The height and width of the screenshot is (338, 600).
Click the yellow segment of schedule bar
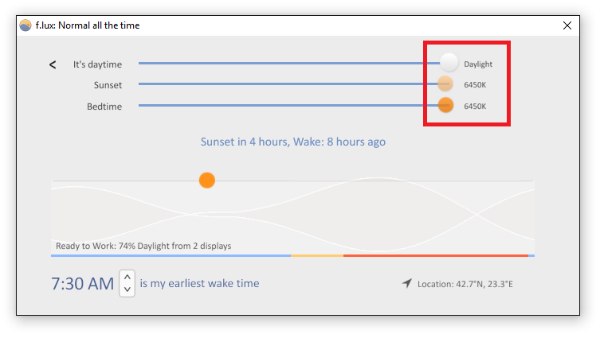[317, 255]
